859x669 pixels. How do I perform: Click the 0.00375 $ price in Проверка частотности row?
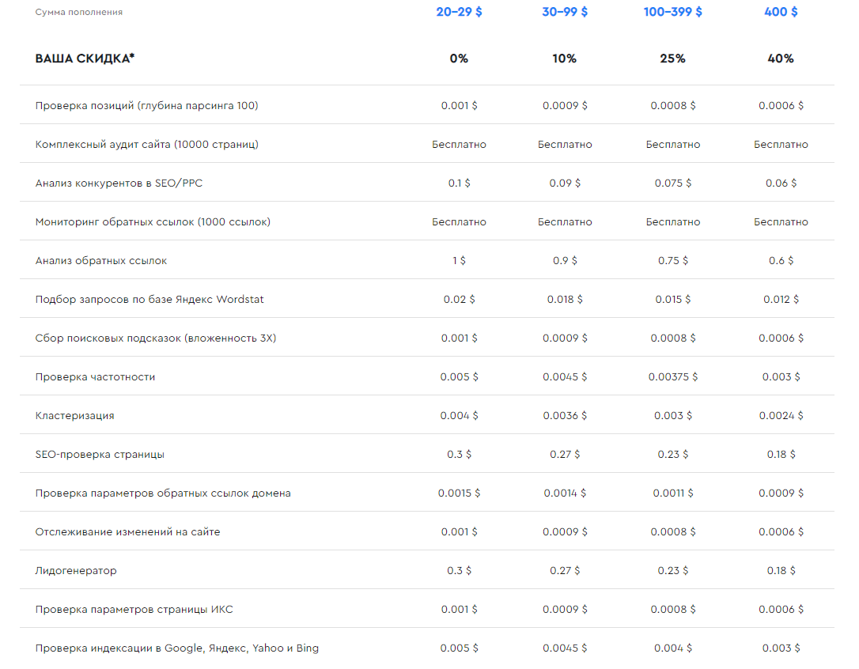[x=672, y=376]
